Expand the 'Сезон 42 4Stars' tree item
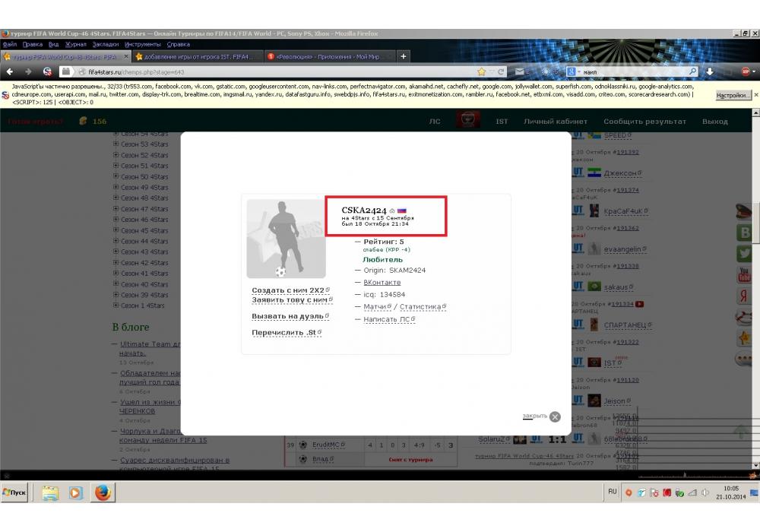The height and width of the screenshot is (532, 760). pos(116,262)
